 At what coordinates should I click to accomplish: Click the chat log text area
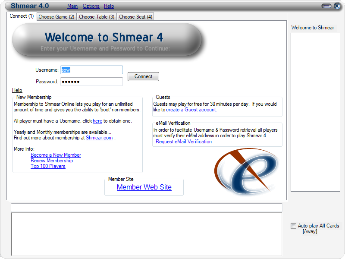pos(147,234)
